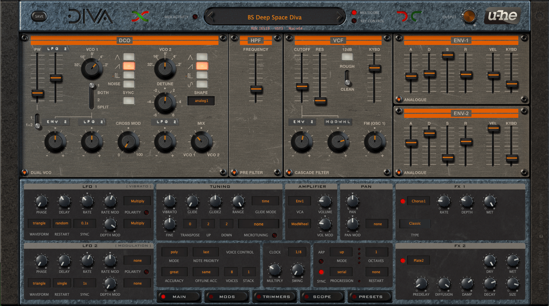Disable the lit VCO 1 sawtooth waveform button

(129, 66)
